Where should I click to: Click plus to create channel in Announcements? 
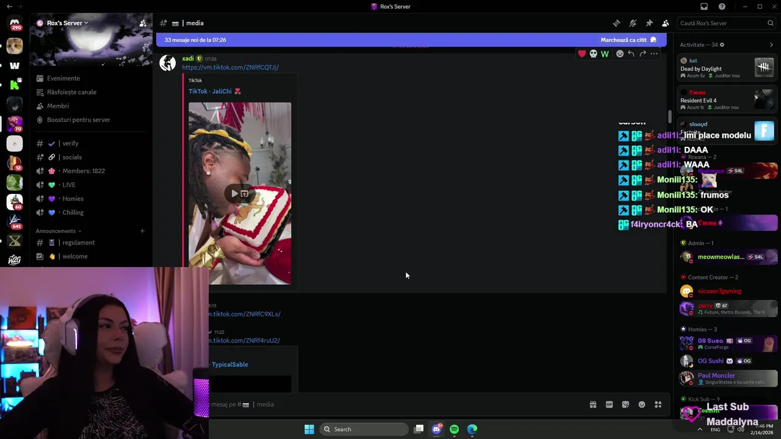(142, 231)
